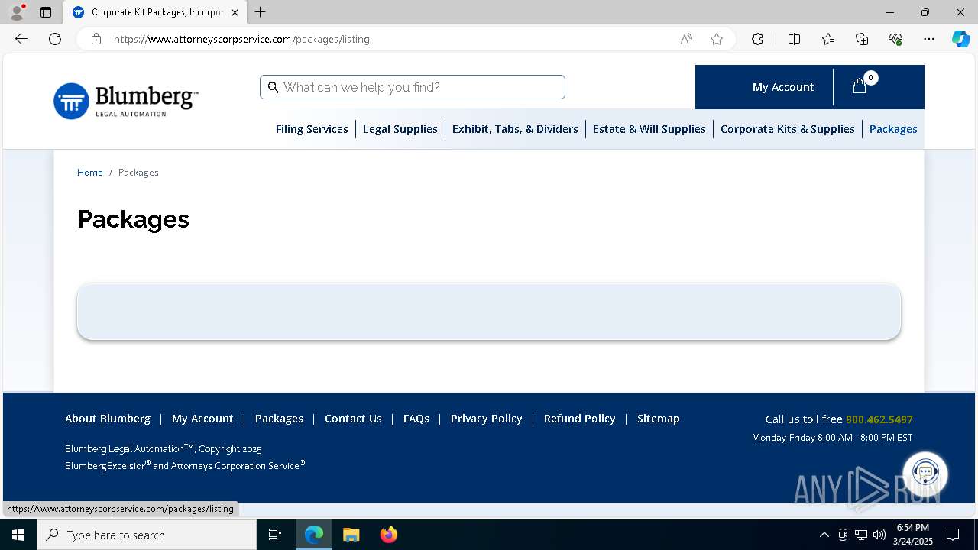Image resolution: width=978 pixels, height=550 pixels.
Task: Launch Firefox from taskbar
Action: coord(388,535)
